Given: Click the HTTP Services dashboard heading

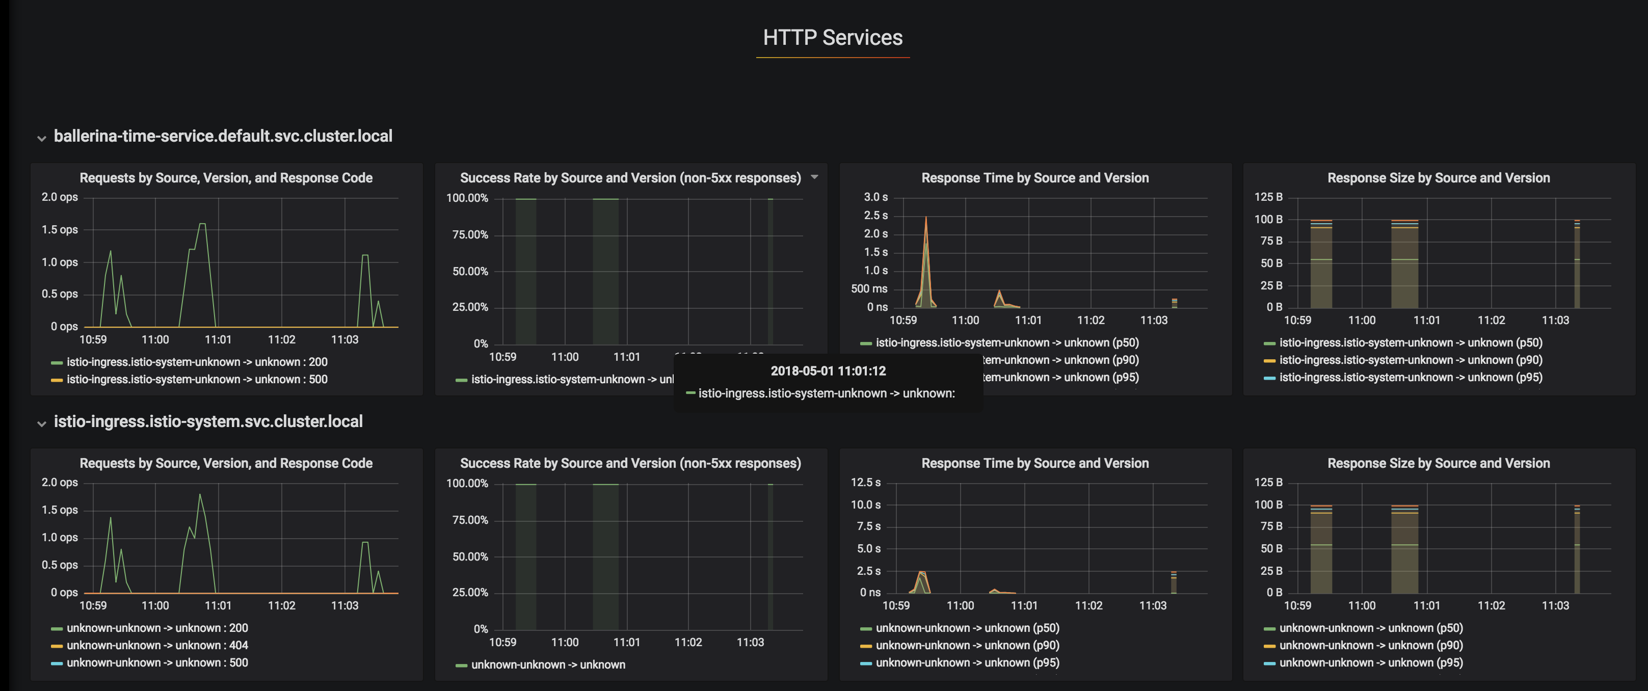Looking at the screenshot, I should 832,38.
